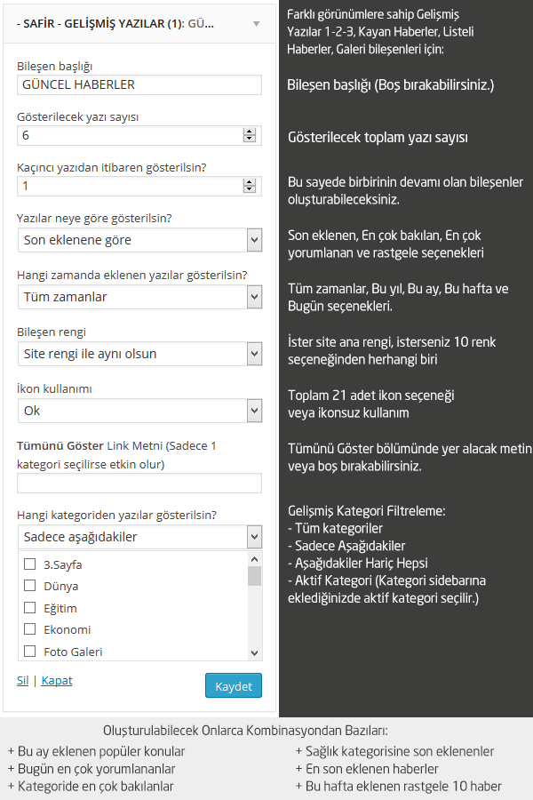Open the Son eklenene göre dropdown
533x800 pixels.
[x=139, y=240]
